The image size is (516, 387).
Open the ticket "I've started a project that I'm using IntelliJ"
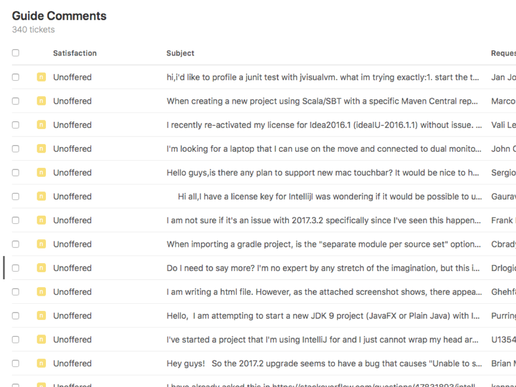[x=322, y=340]
